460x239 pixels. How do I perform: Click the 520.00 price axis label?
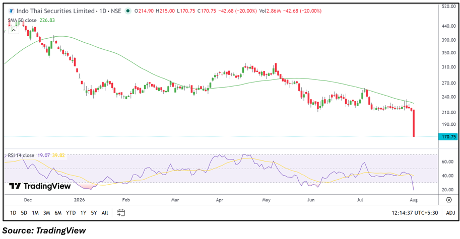click(448, 6)
